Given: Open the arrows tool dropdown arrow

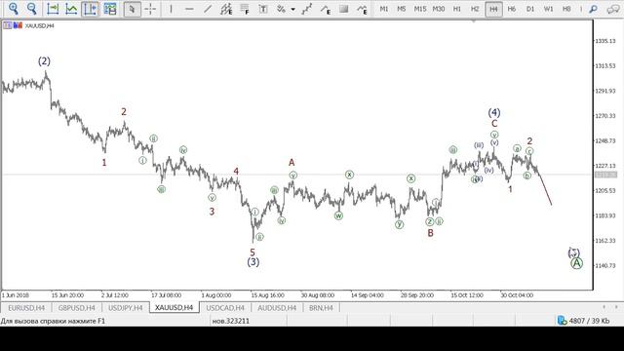Looking at the screenshot, I should point(292,9).
